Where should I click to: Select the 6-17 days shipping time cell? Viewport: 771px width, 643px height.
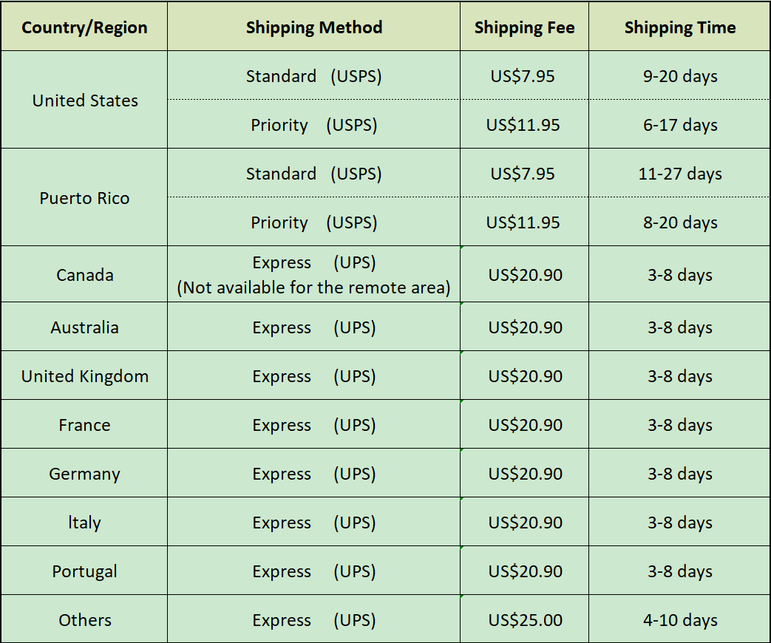pyautogui.click(x=680, y=125)
